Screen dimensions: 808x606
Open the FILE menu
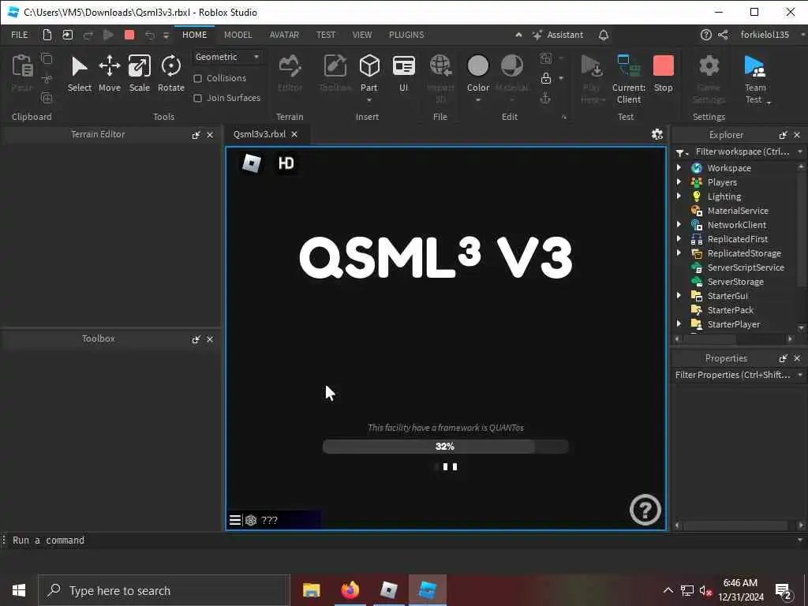(x=20, y=35)
